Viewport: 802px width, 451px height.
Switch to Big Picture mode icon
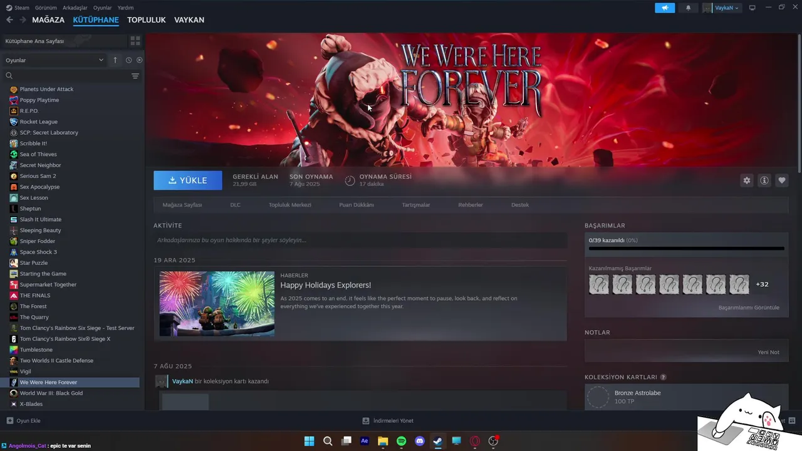(753, 8)
